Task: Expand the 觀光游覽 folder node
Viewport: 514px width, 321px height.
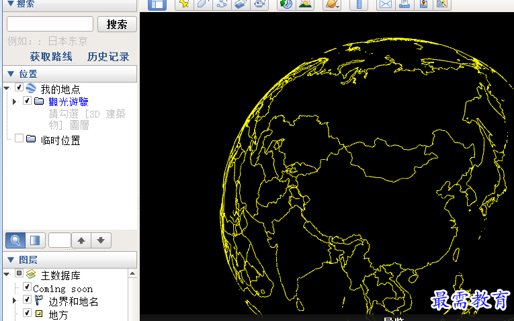Action: tap(14, 101)
